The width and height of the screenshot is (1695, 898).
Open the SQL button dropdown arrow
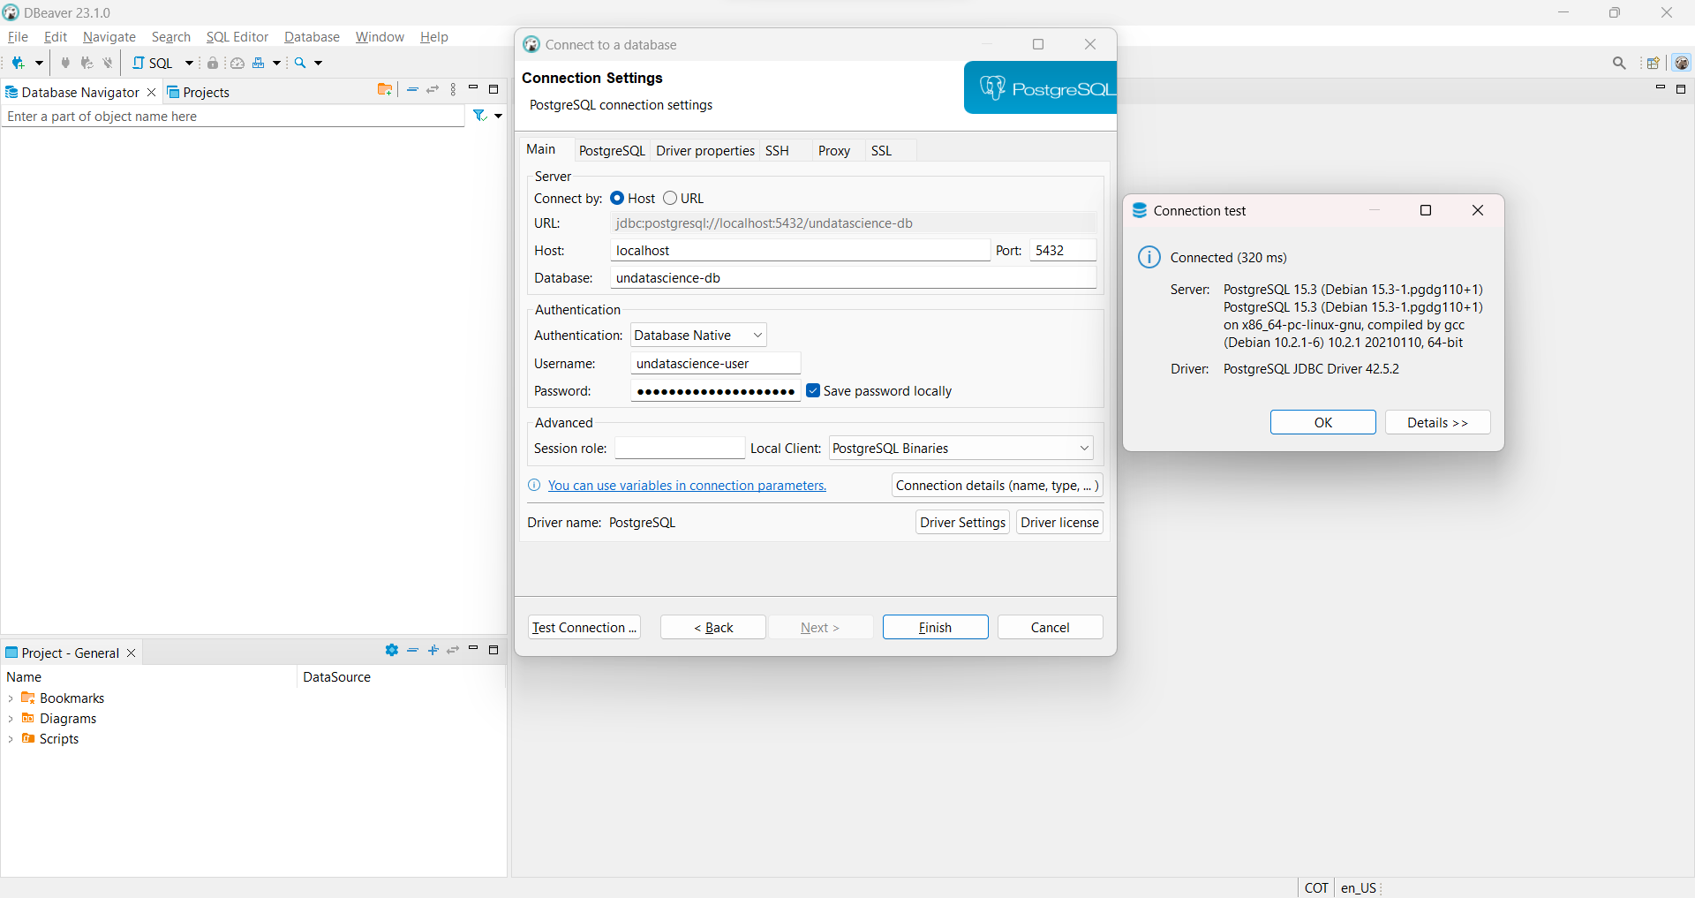point(189,63)
